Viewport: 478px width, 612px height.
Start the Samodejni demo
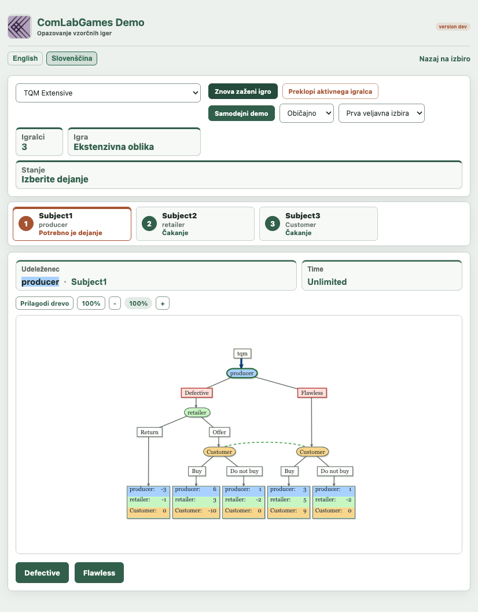click(241, 113)
